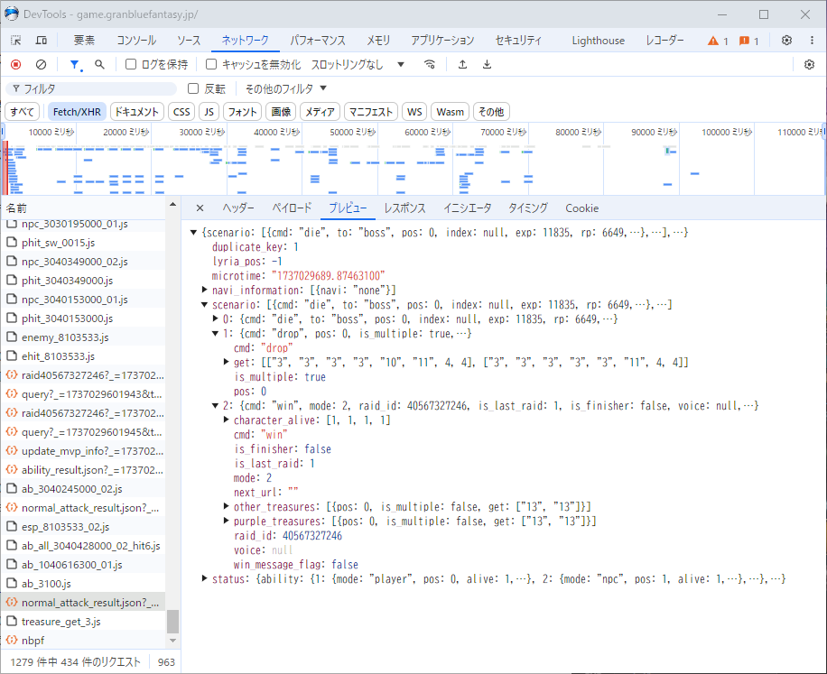
Task: Open the レスポンス tab
Action: pos(404,208)
